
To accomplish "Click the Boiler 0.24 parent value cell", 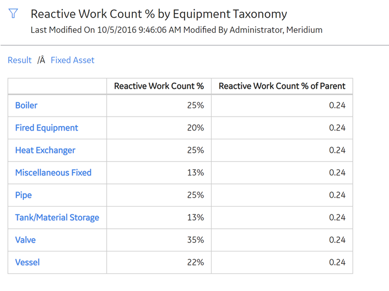I will pos(282,106).
